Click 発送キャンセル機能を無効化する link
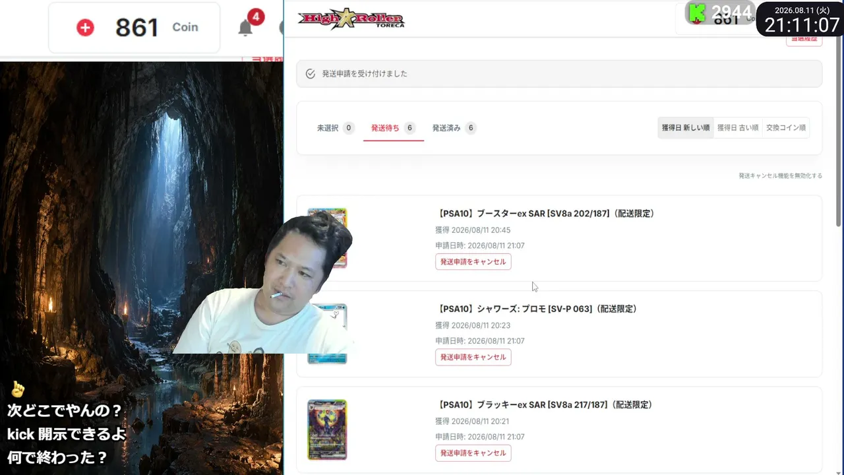Screen dimensions: 844x475 pyautogui.click(x=780, y=176)
